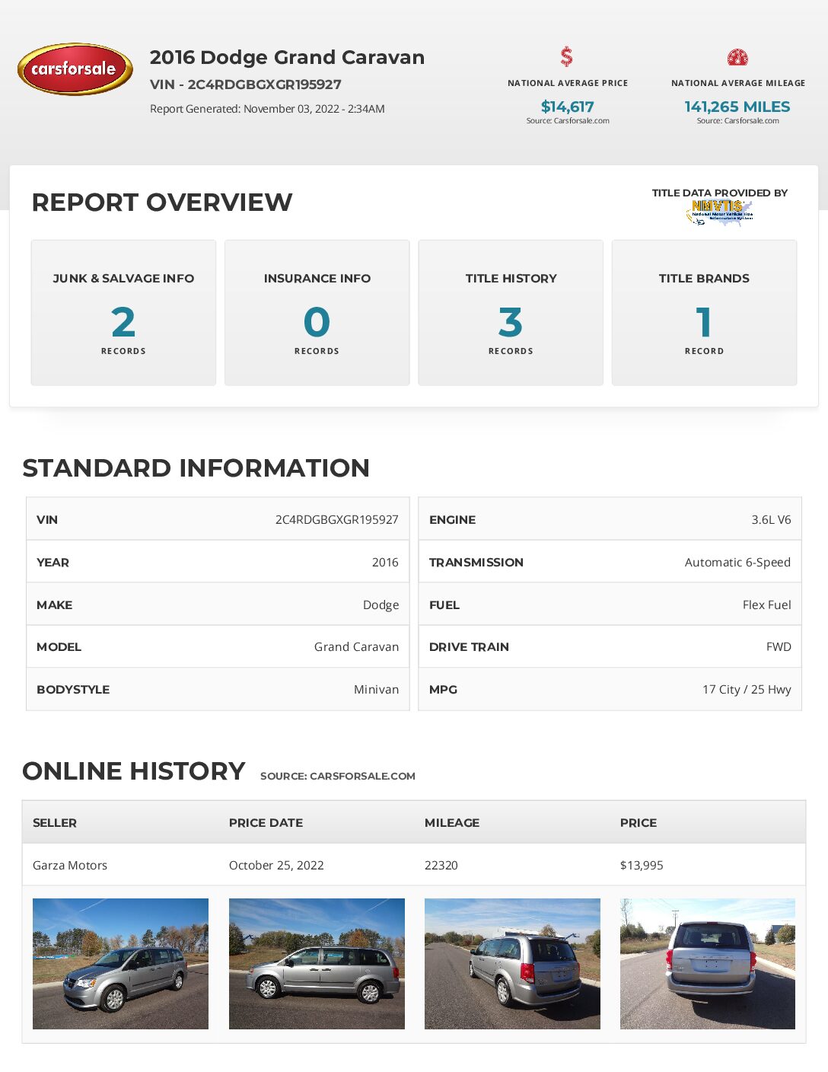Click the bodystyle value Minivan
Image resolution: width=828 pixels, height=1072 pixels.
tap(376, 689)
